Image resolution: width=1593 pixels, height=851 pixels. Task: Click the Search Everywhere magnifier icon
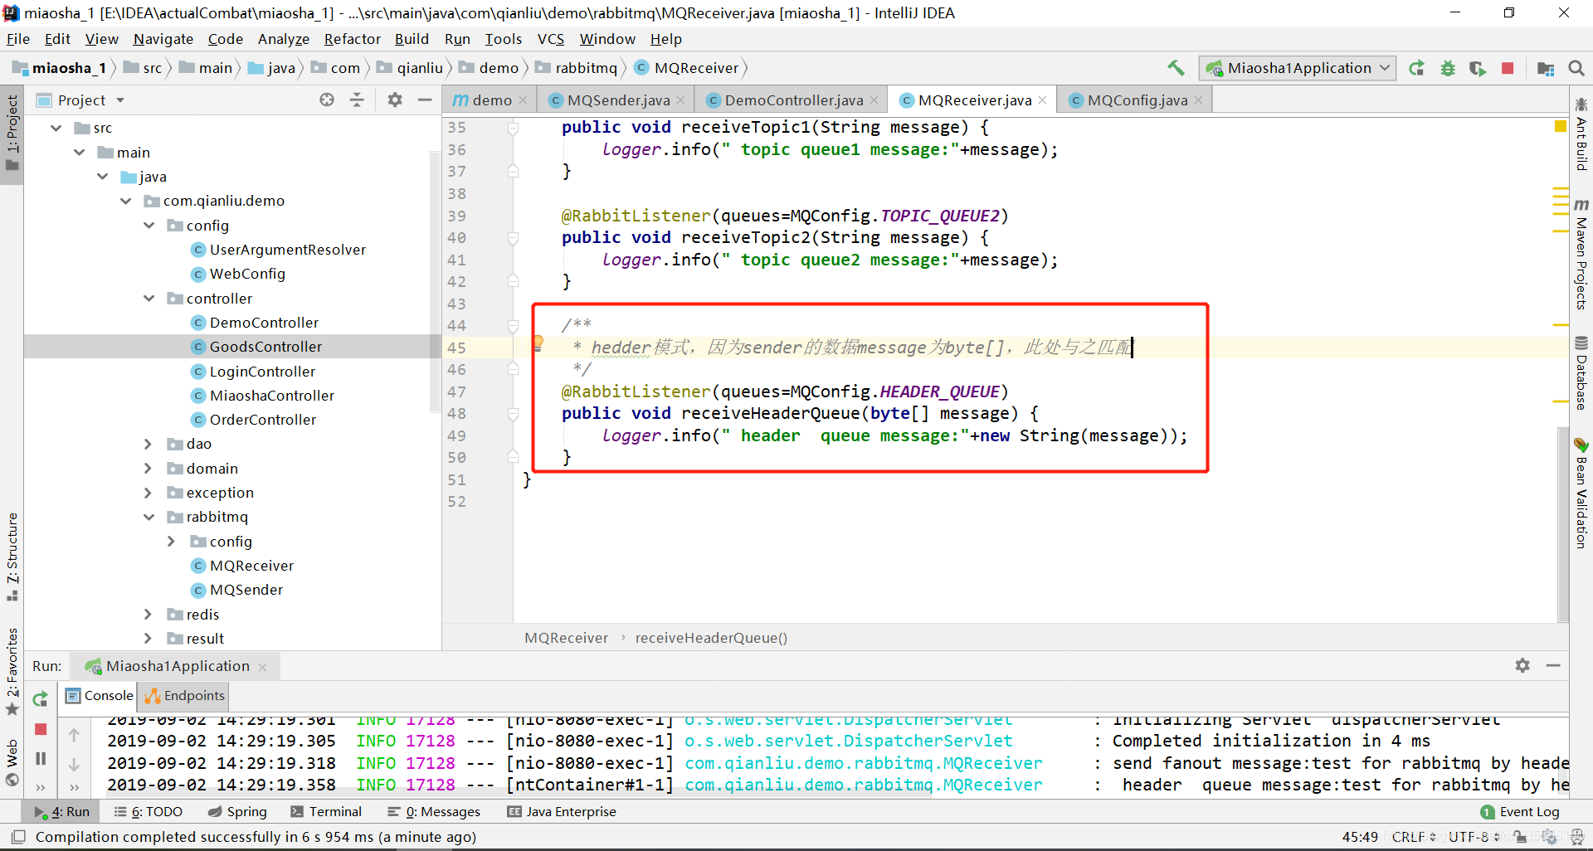pyautogui.click(x=1576, y=68)
